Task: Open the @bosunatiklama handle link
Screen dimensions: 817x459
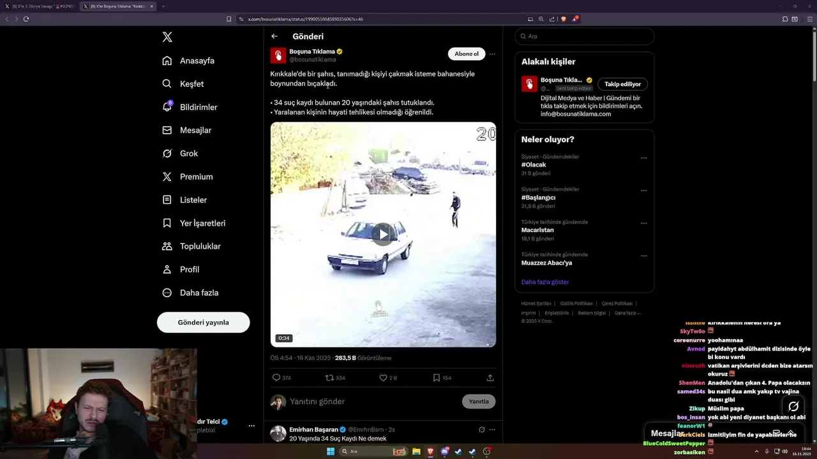Action: 313,59
